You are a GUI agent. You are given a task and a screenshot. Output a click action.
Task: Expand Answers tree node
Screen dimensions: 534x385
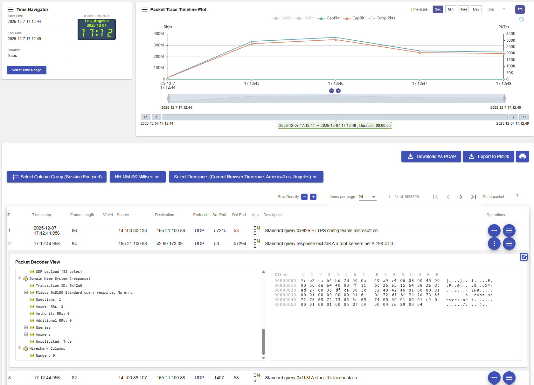tap(26, 334)
